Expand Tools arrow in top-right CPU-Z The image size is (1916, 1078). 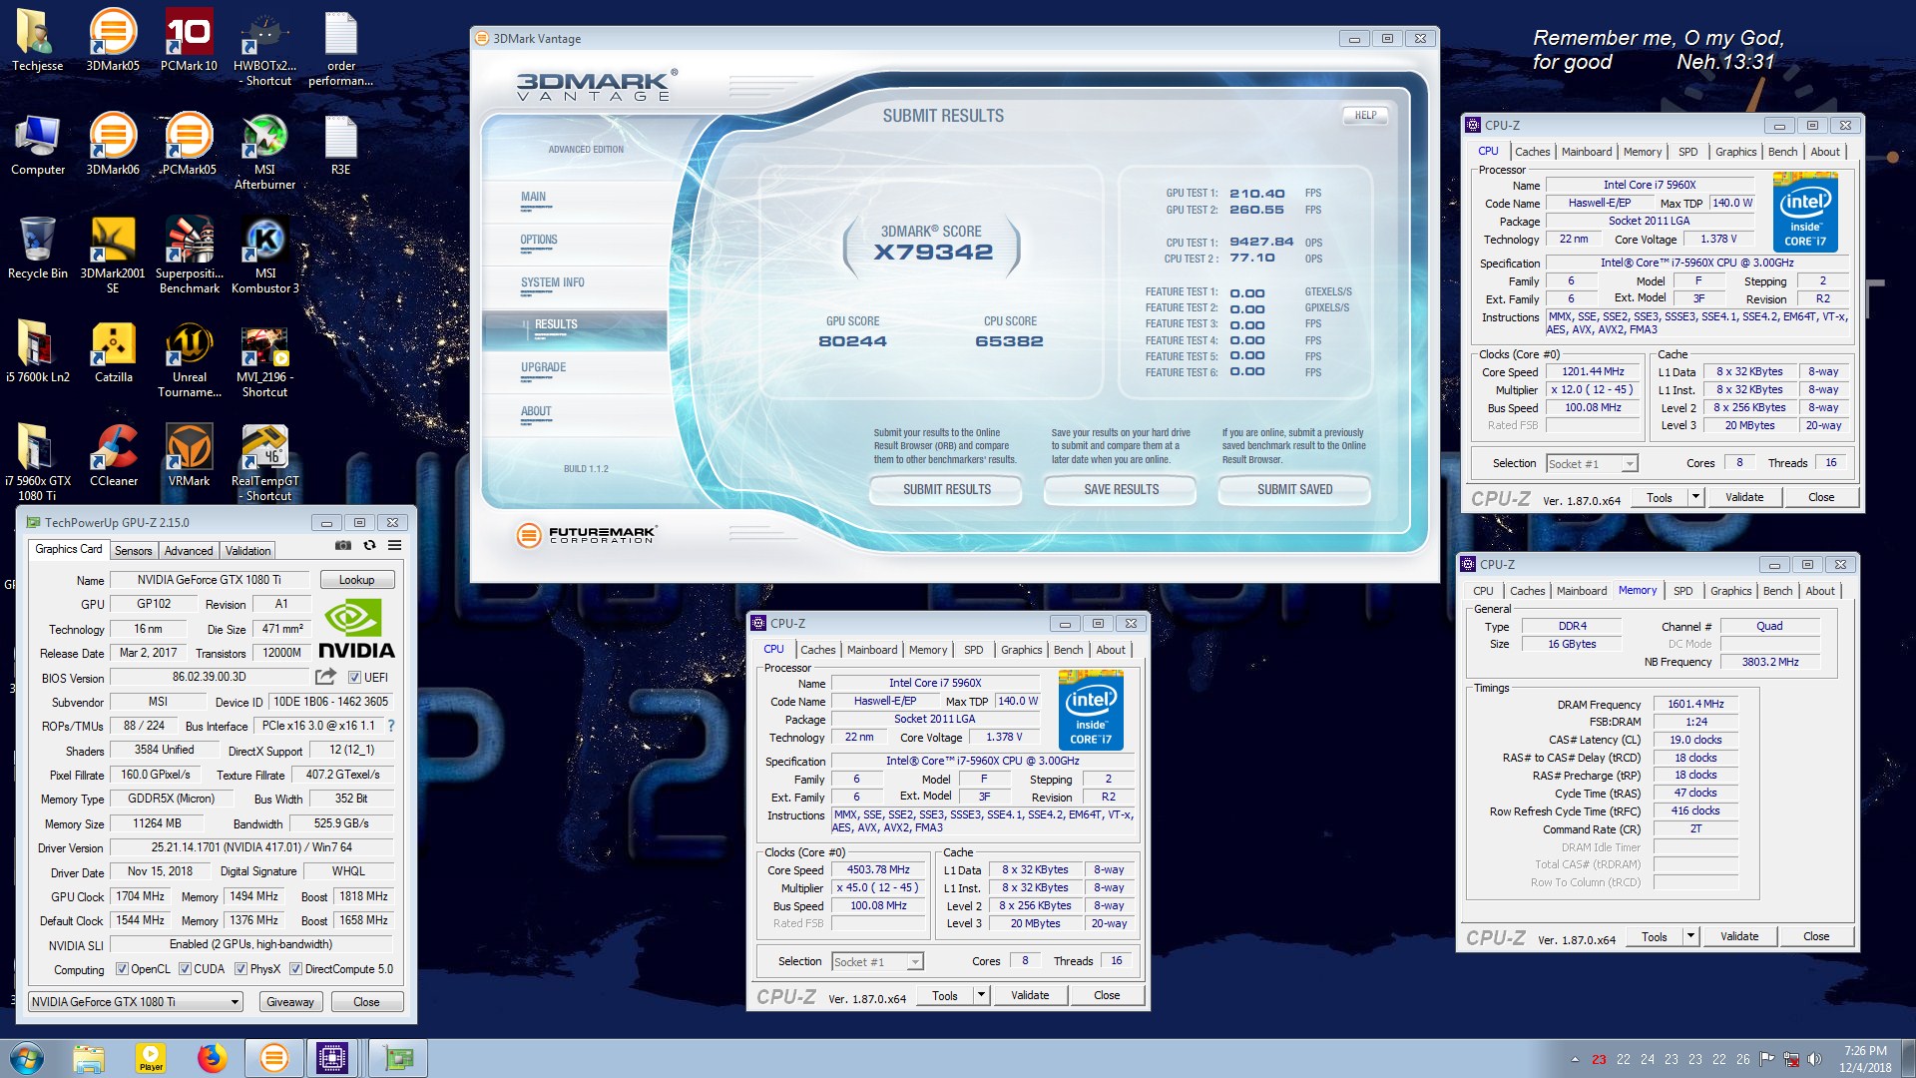[x=1694, y=497]
